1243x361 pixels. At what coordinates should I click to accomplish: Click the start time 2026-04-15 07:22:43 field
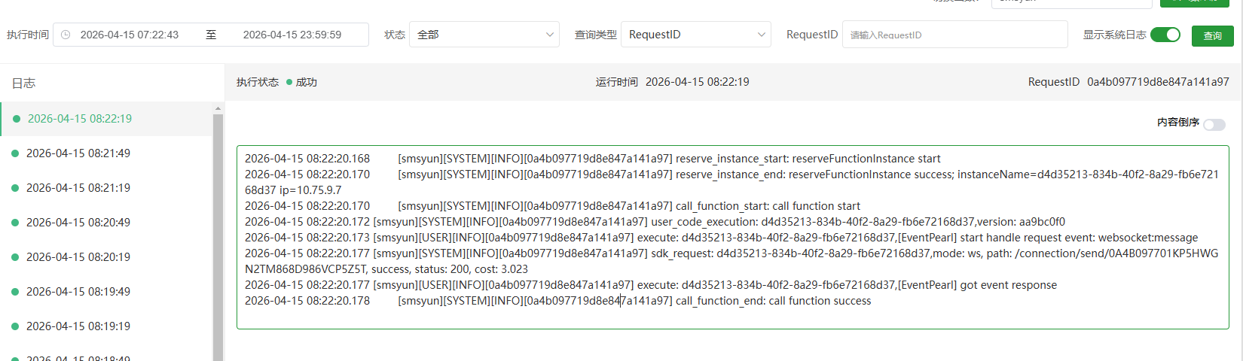tap(130, 35)
